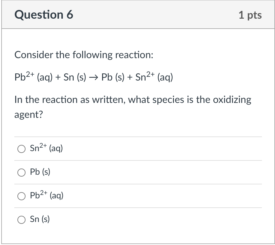Click the Pb2+ (aq) answer option label
Viewport: 275px width, 245px height.
[x=47, y=195]
